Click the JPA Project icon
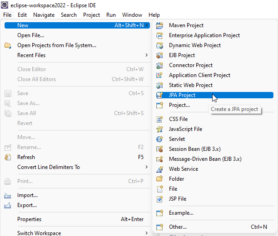 click(159, 95)
